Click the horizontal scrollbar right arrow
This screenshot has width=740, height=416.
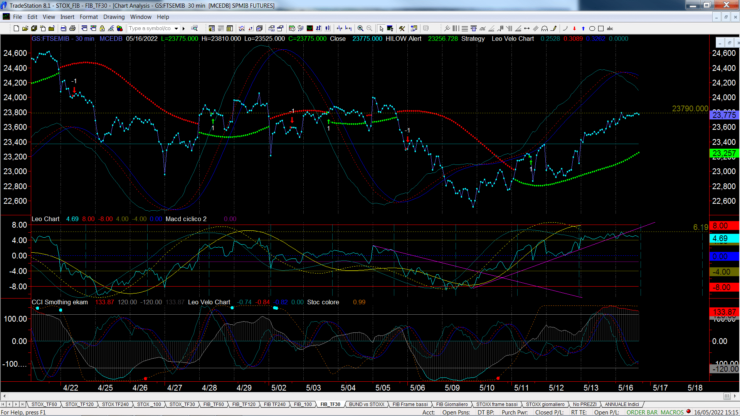point(736,396)
